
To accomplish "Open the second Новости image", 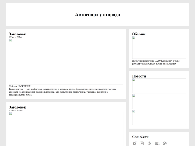I will point(159,101).
